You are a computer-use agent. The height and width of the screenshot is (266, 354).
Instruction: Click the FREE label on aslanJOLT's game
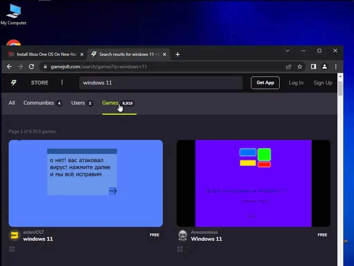pyautogui.click(x=155, y=235)
